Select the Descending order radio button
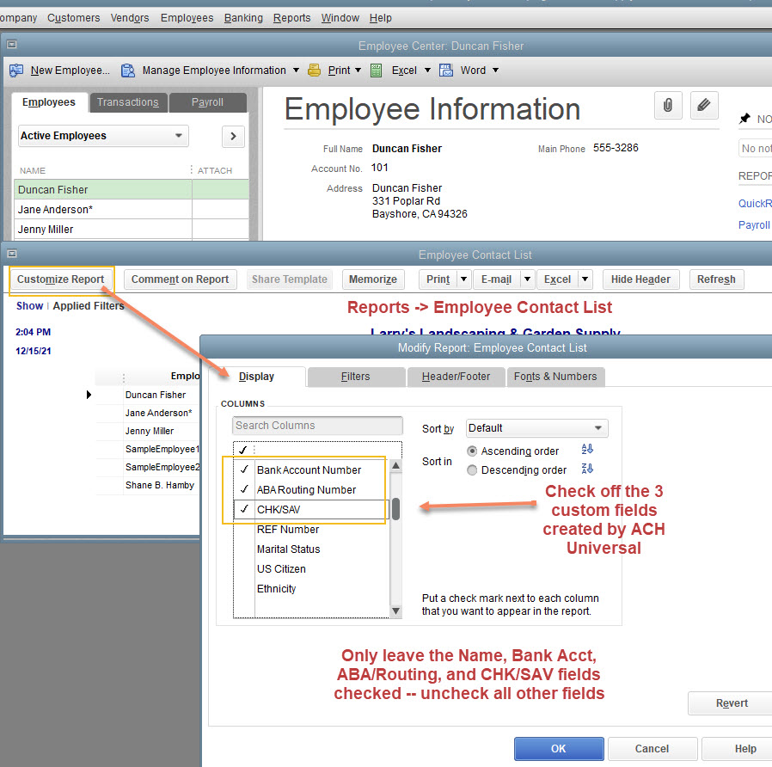 471,469
